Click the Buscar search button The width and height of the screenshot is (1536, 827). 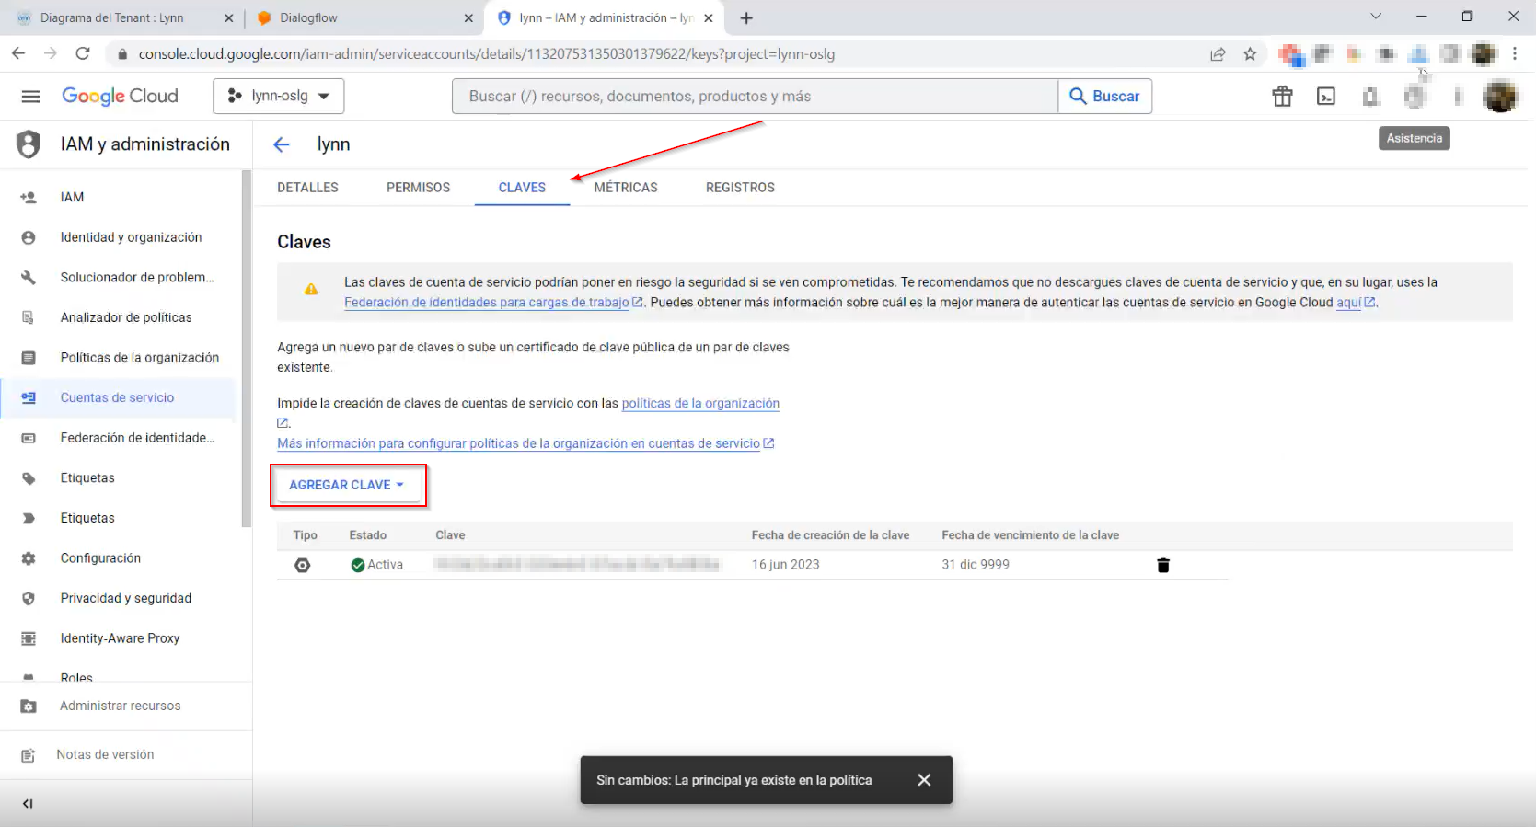(x=1105, y=96)
